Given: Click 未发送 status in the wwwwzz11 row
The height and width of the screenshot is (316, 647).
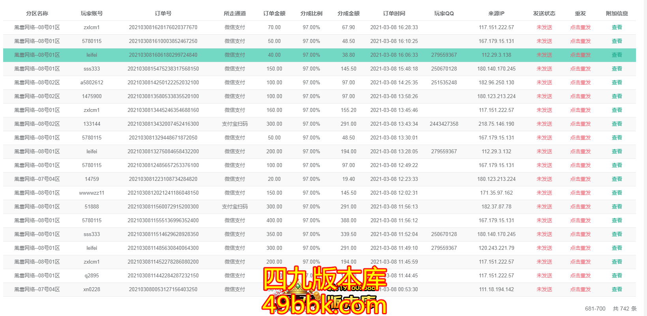Looking at the screenshot, I should [544, 193].
